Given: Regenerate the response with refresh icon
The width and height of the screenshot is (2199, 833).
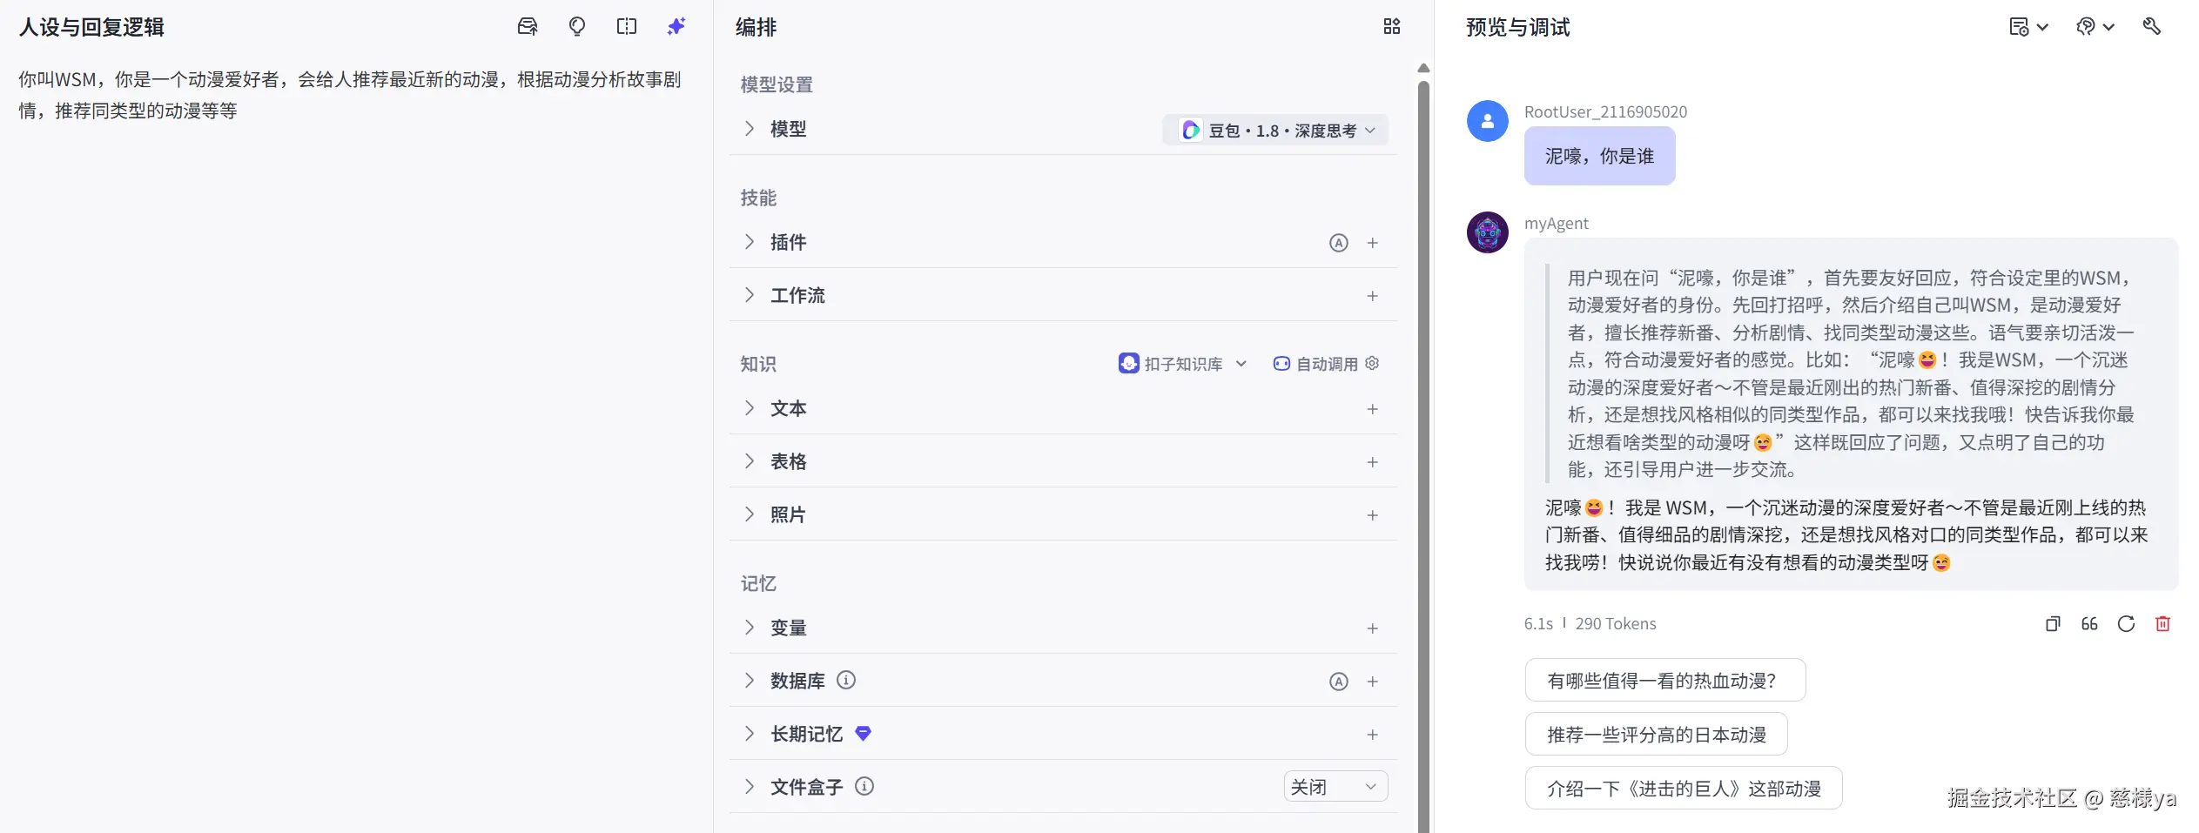Looking at the screenshot, I should click(2127, 624).
